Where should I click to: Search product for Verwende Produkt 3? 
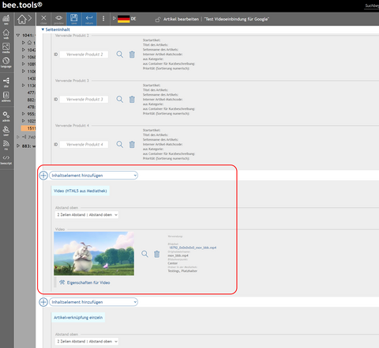pyautogui.click(x=120, y=99)
